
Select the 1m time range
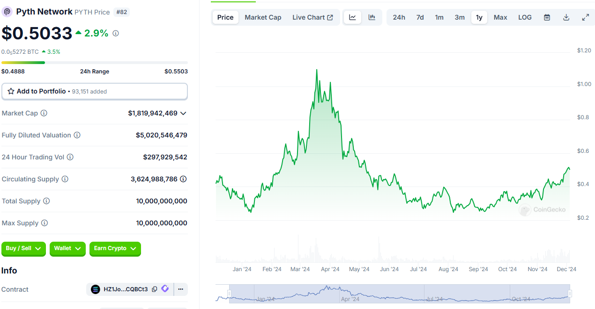[439, 17]
